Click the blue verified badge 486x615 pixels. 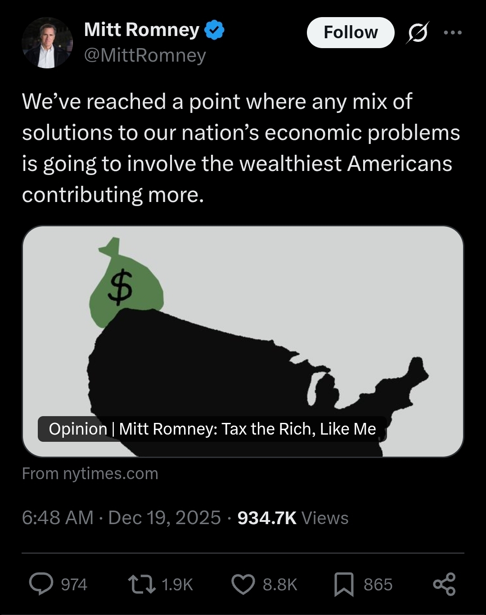click(215, 30)
